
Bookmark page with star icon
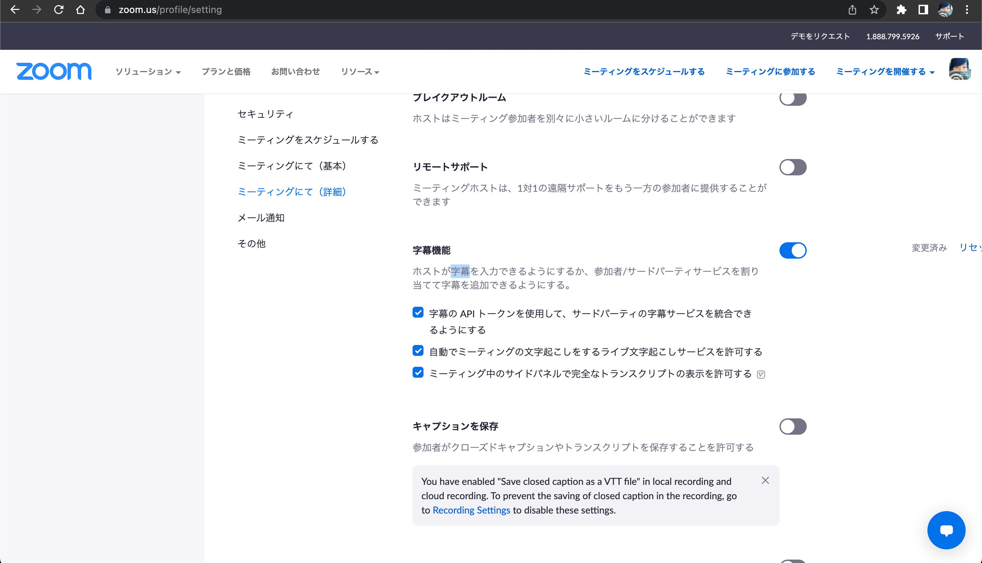tap(874, 10)
